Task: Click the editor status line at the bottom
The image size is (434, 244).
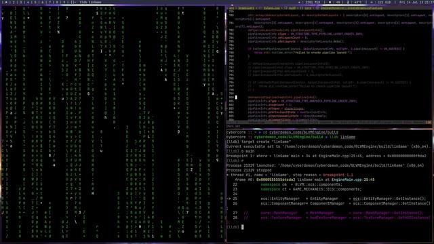Action: pos(329,122)
